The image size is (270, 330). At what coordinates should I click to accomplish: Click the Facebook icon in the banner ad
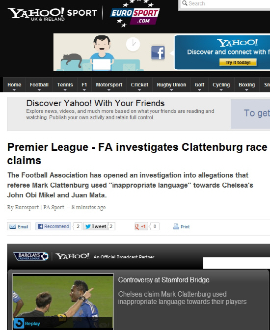(158, 53)
